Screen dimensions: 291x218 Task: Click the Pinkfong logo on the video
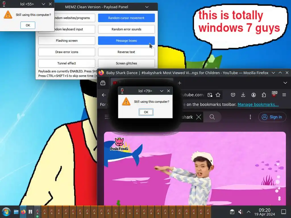coord(119,144)
